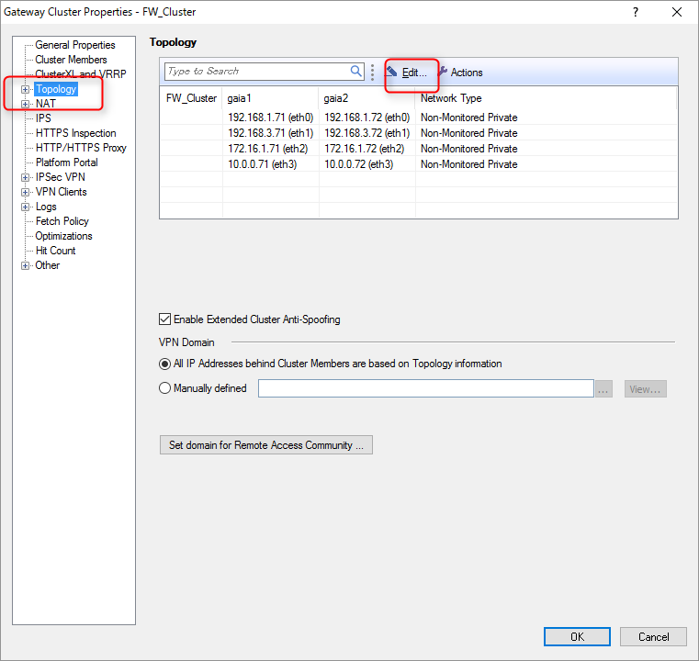Open the NAT section
Image resolution: width=699 pixels, height=661 pixels.
46,104
